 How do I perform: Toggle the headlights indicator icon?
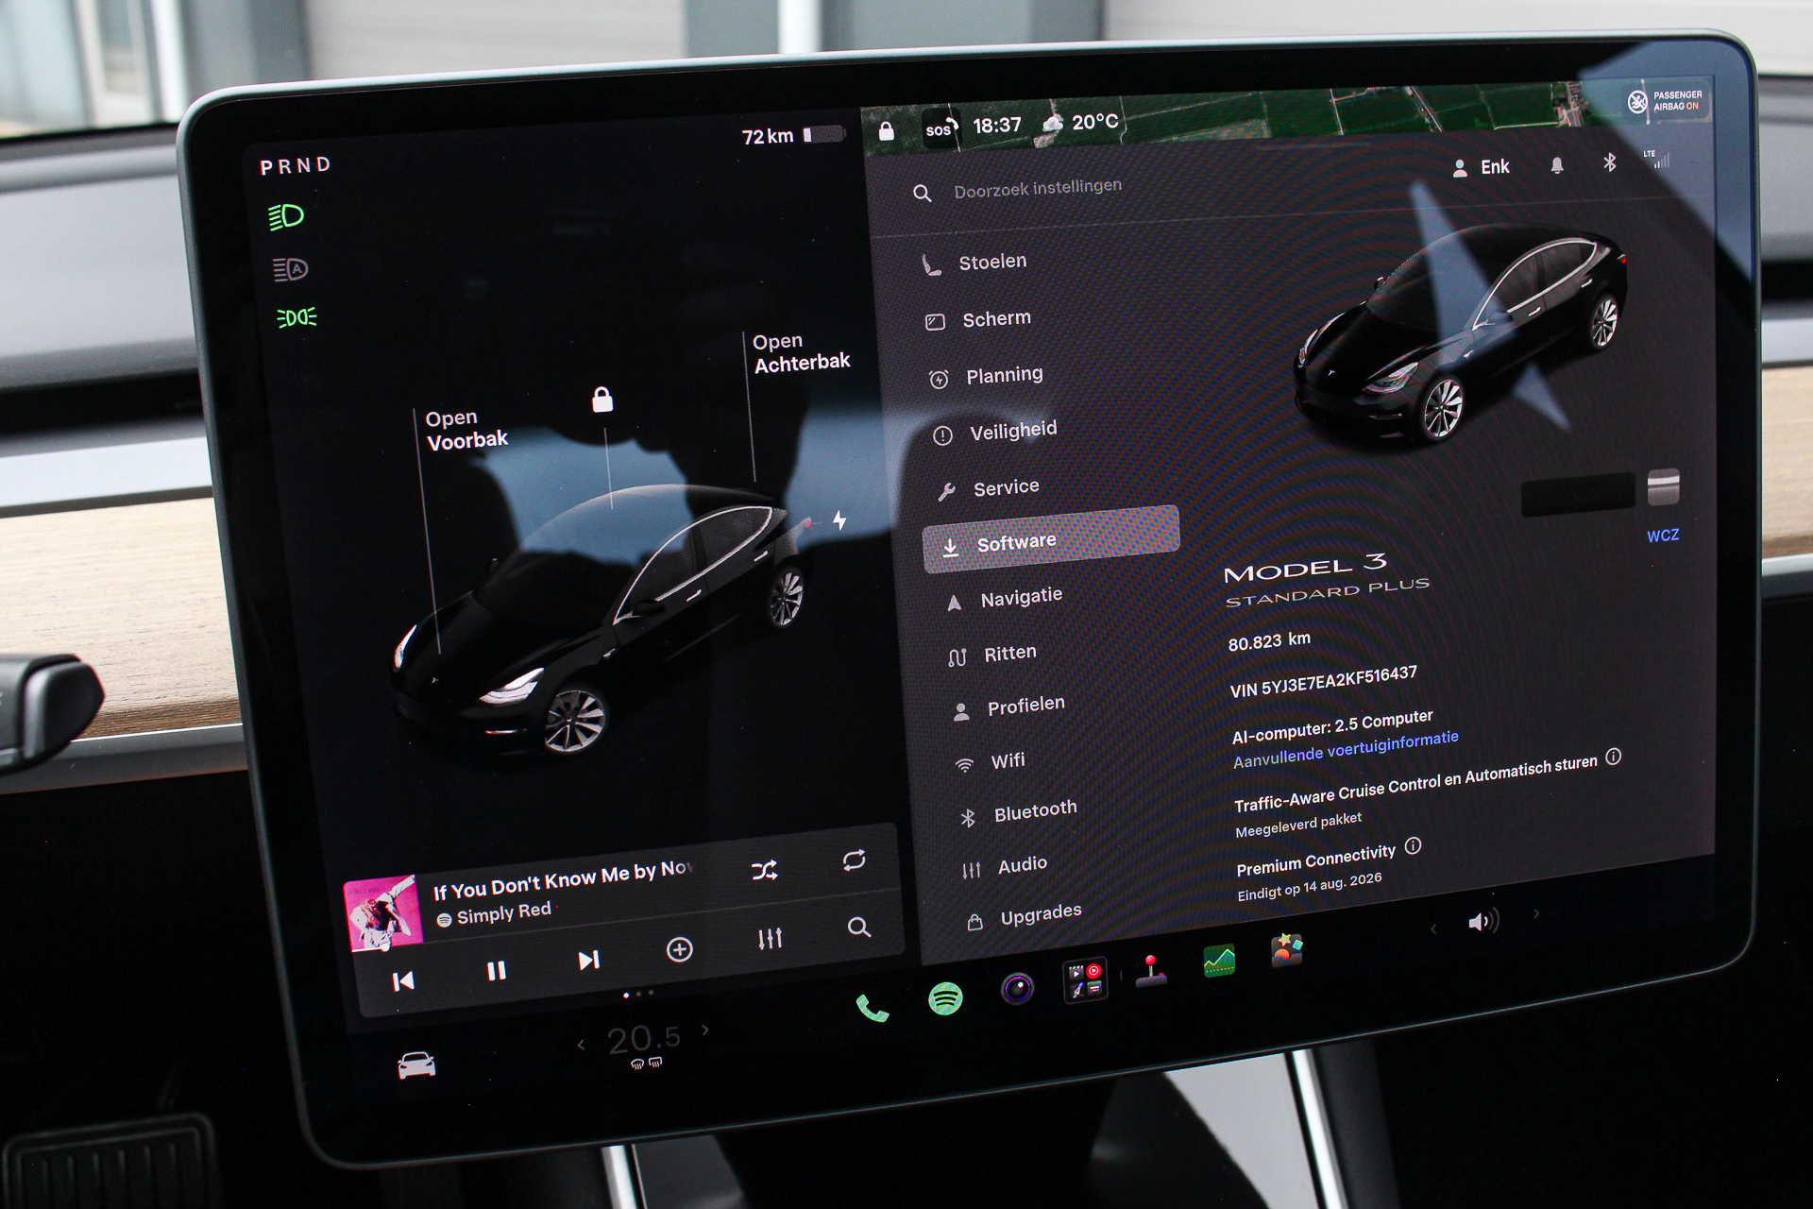tap(286, 217)
